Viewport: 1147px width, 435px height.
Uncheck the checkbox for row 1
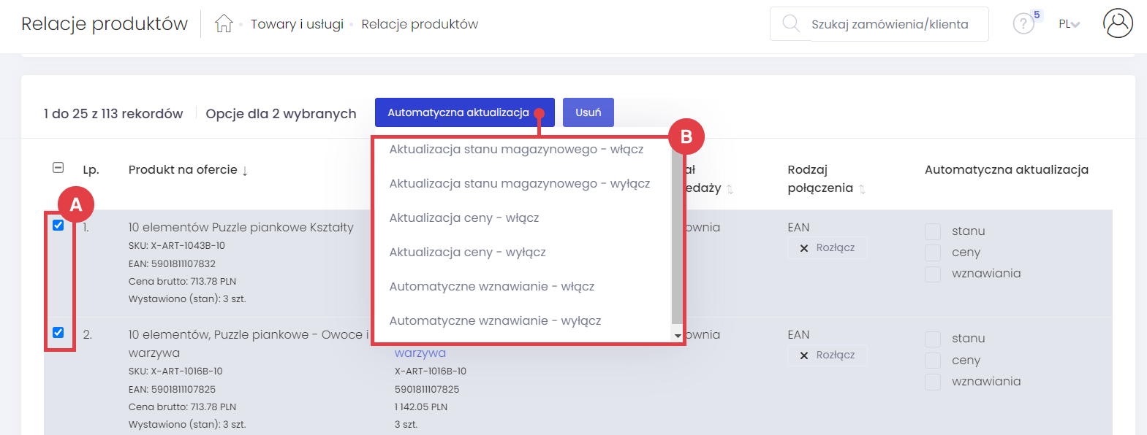(x=58, y=226)
